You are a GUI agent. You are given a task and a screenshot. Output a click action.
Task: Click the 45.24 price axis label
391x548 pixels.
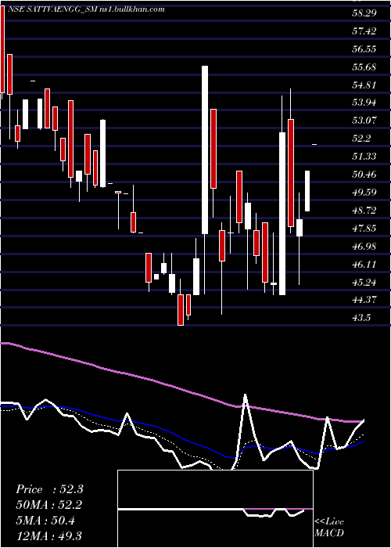pyautogui.click(x=364, y=283)
